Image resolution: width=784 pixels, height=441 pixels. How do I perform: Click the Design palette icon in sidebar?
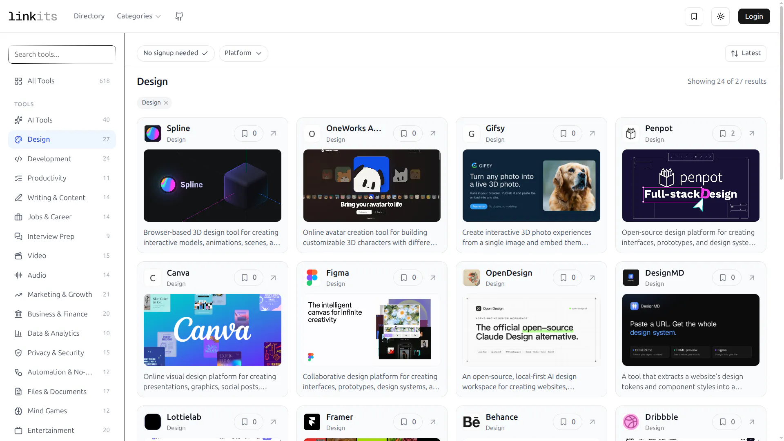pyautogui.click(x=18, y=139)
